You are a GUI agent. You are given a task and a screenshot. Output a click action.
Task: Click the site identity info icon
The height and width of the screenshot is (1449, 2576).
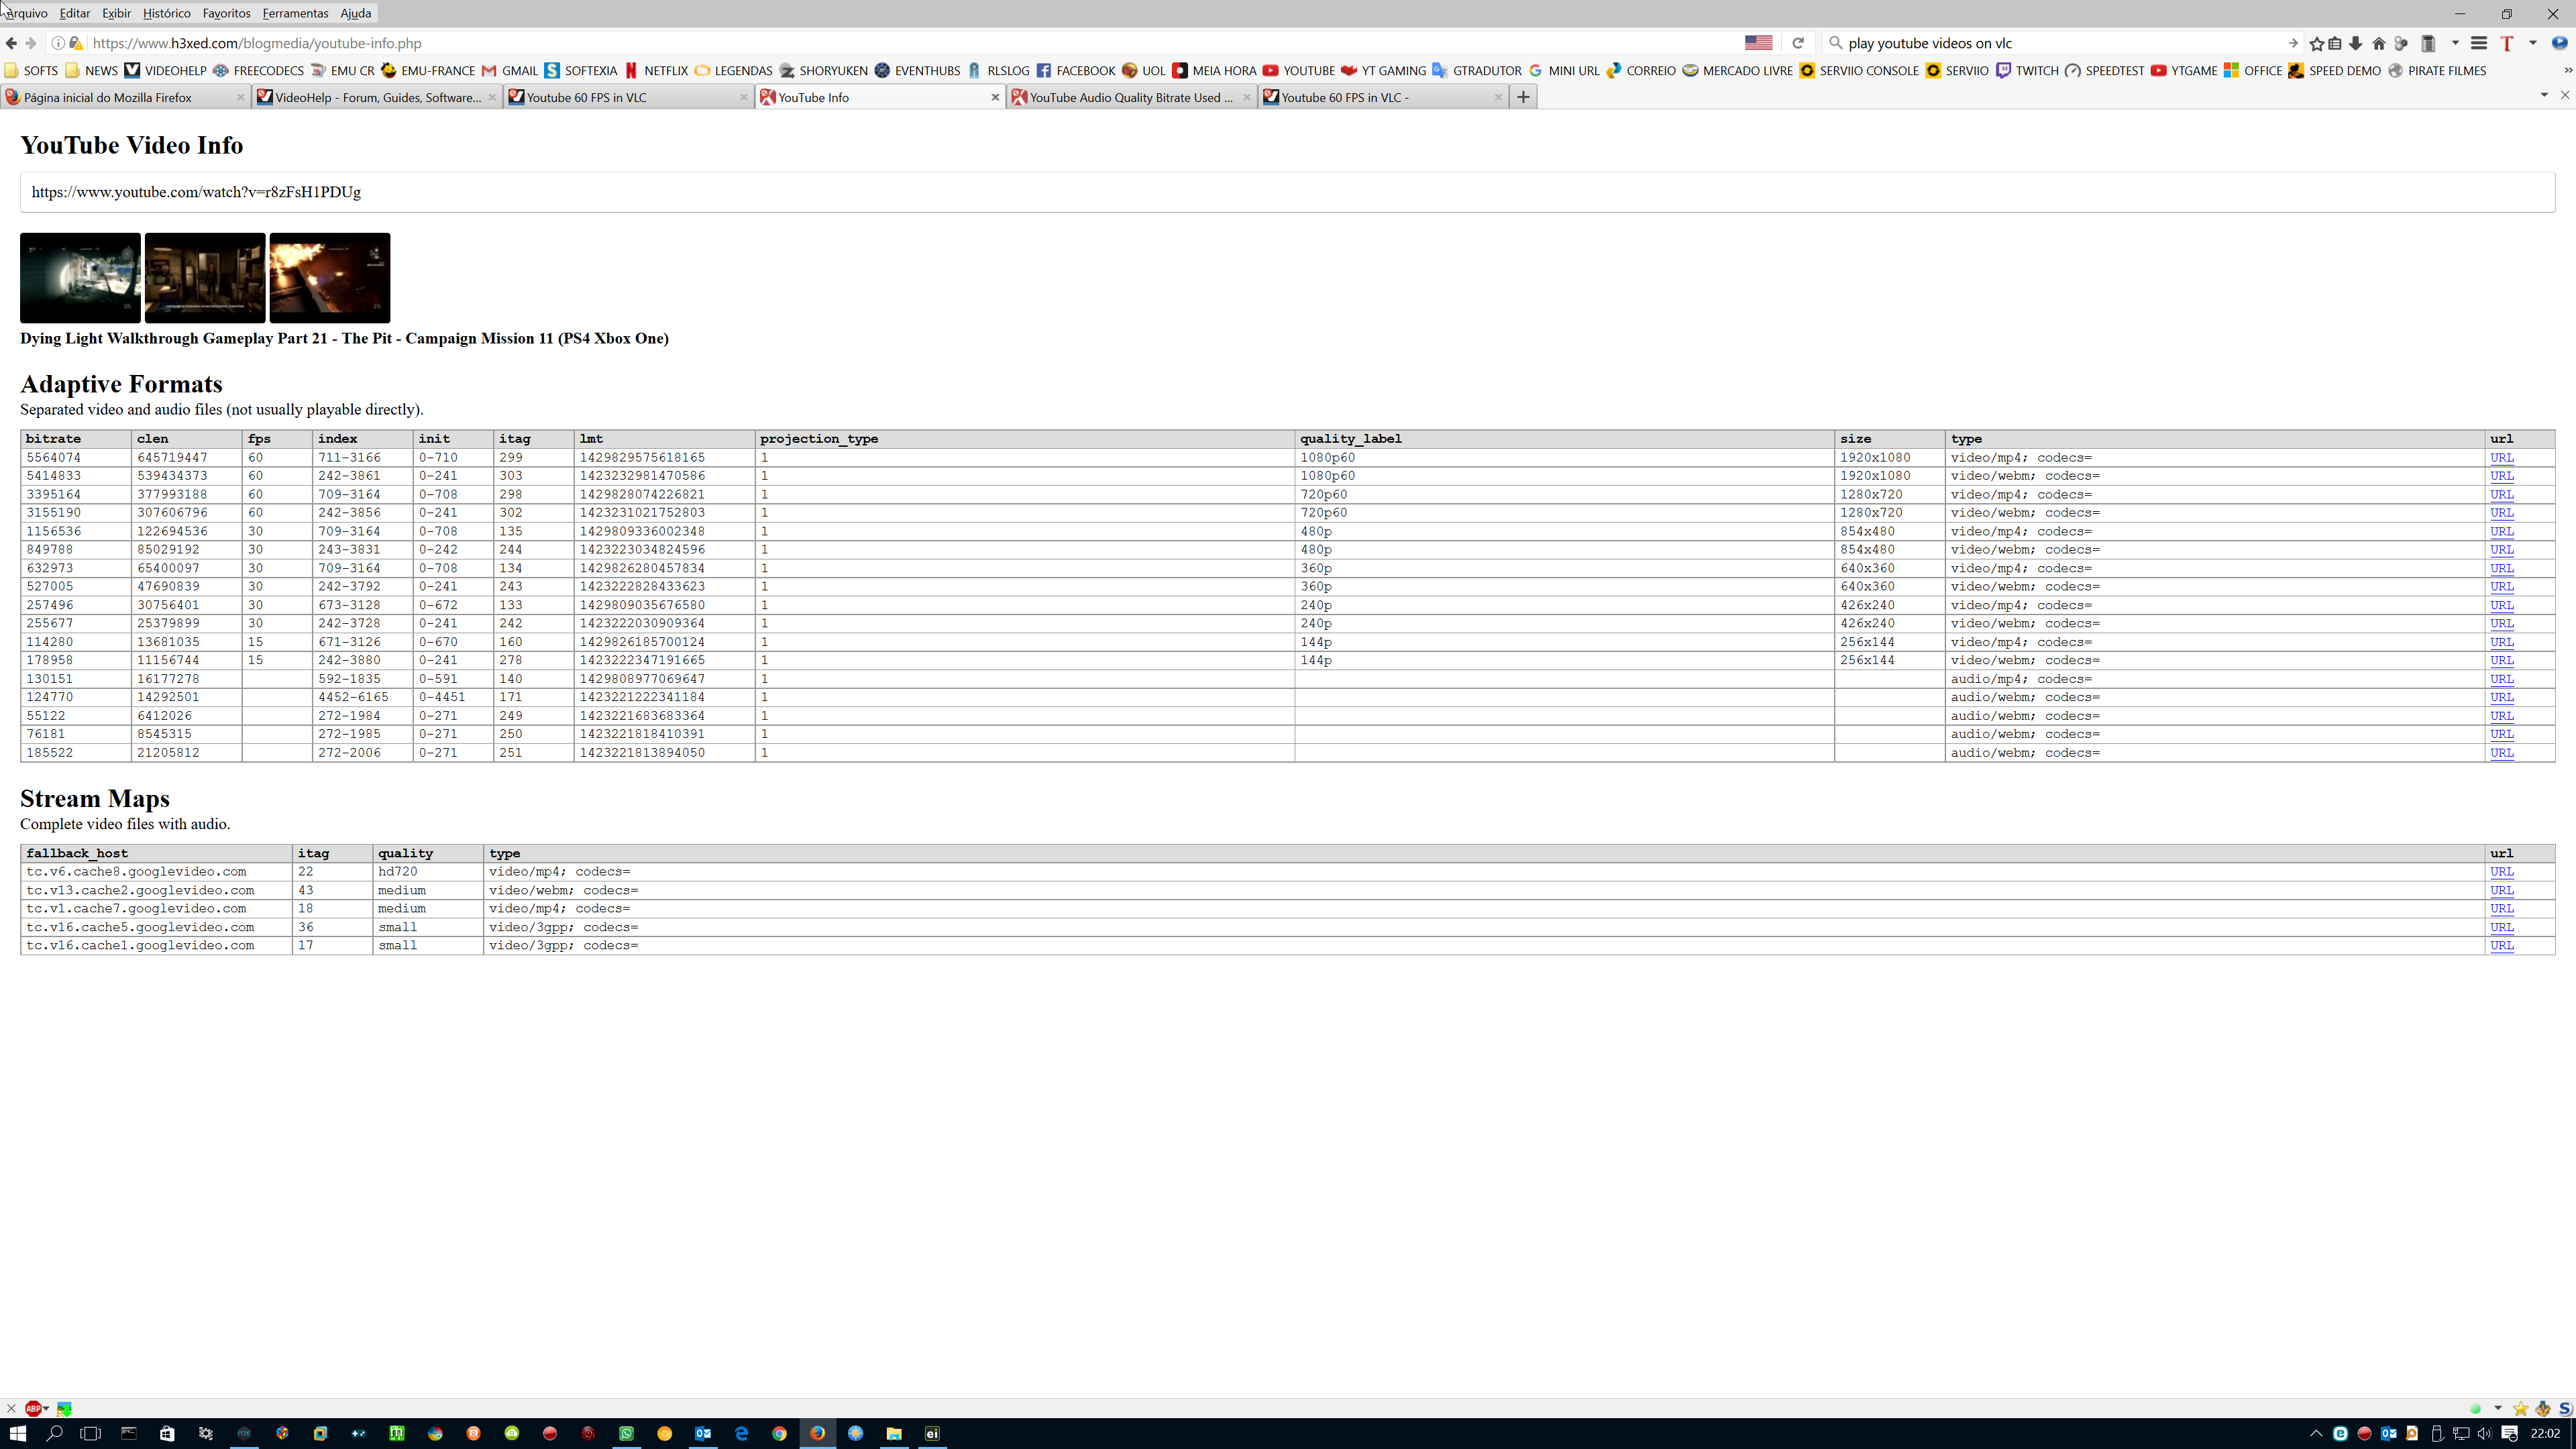coord(58,43)
